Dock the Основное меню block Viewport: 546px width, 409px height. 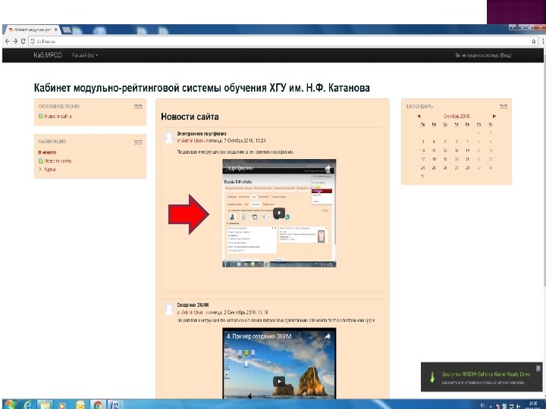(x=140, y=107)
